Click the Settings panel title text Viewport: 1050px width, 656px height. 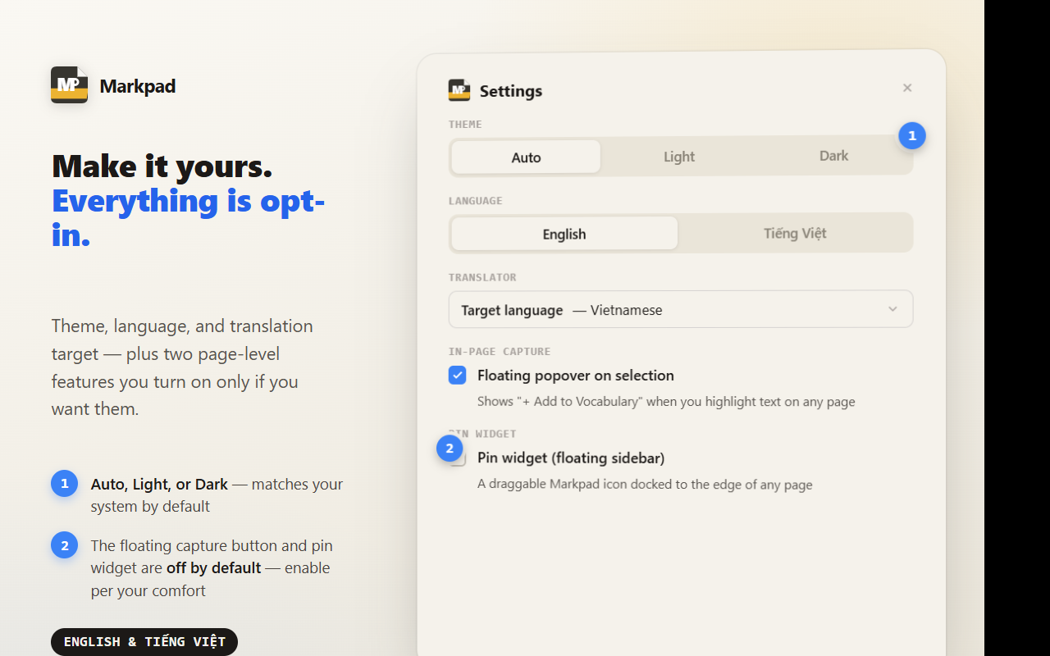(511, 91)
